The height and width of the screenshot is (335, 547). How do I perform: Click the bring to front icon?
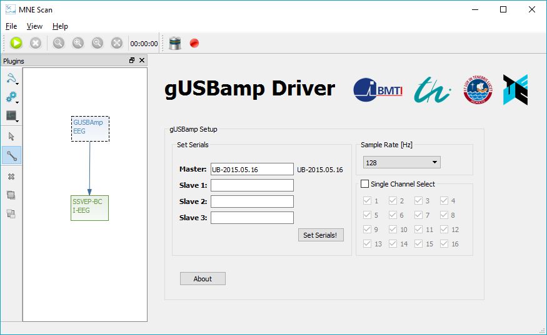11,195
